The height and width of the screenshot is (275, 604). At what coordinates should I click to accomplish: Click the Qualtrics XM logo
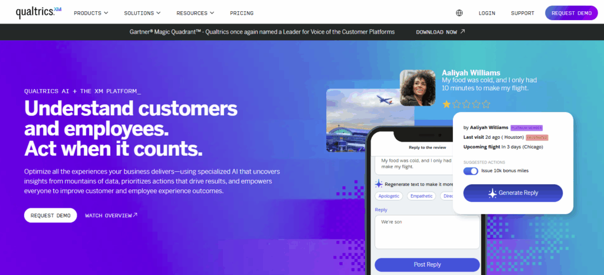38,13
